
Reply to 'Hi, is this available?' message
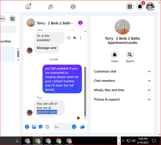pyautogui.click(x=75, y=38)
